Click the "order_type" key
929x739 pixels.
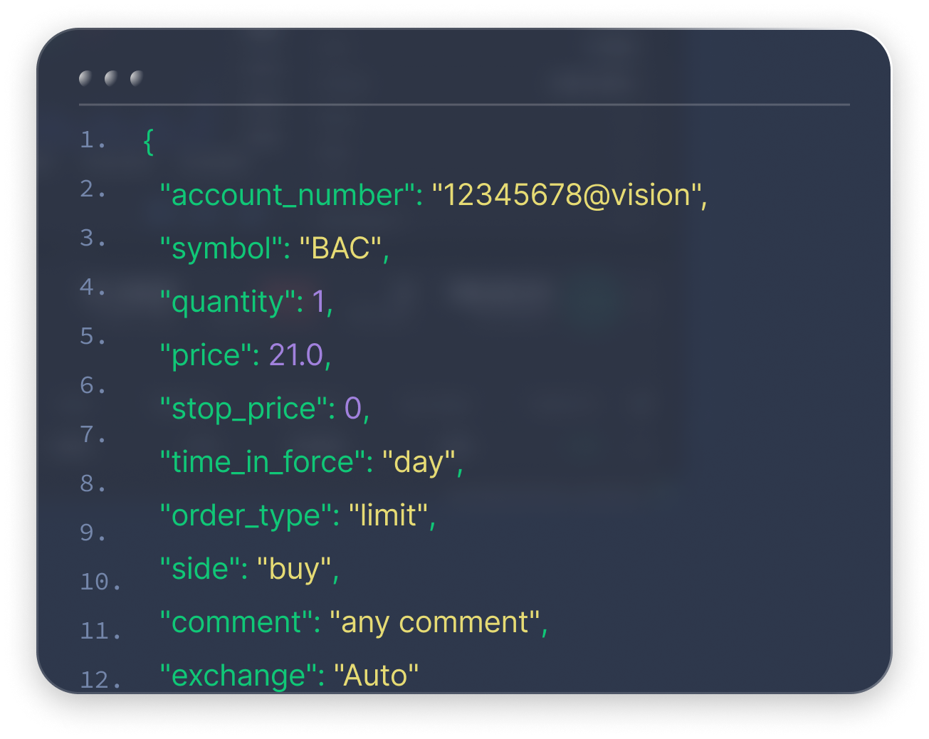point(246,515)
